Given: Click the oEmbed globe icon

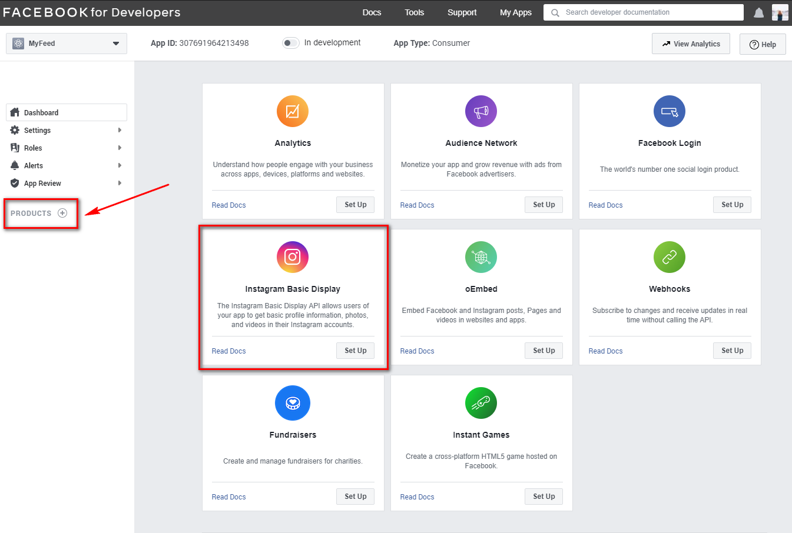Looking at the screenshot, I should pos(481,257).
